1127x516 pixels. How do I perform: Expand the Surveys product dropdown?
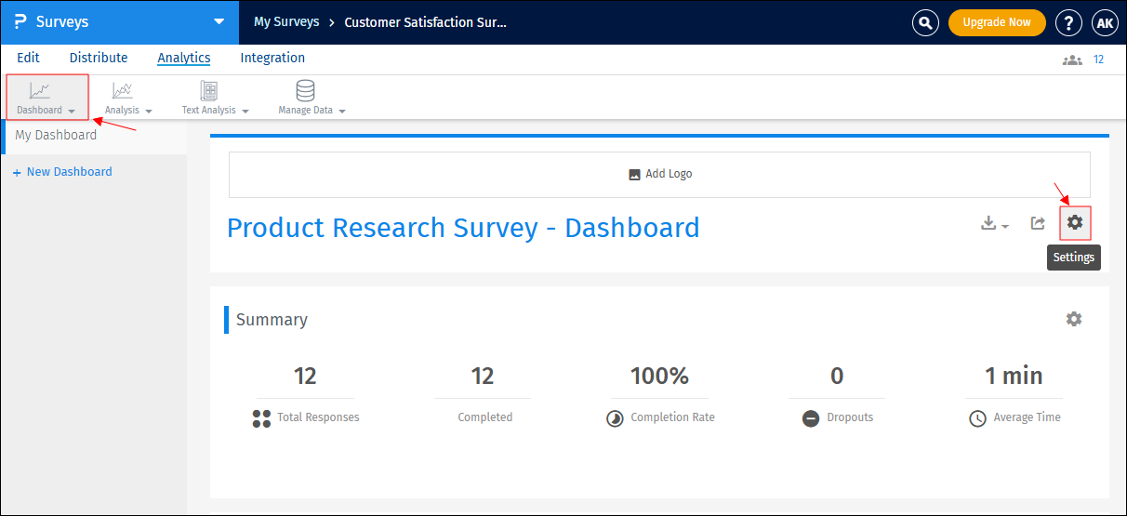219,21
